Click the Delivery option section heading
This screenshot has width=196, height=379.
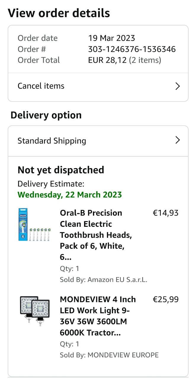46,115
